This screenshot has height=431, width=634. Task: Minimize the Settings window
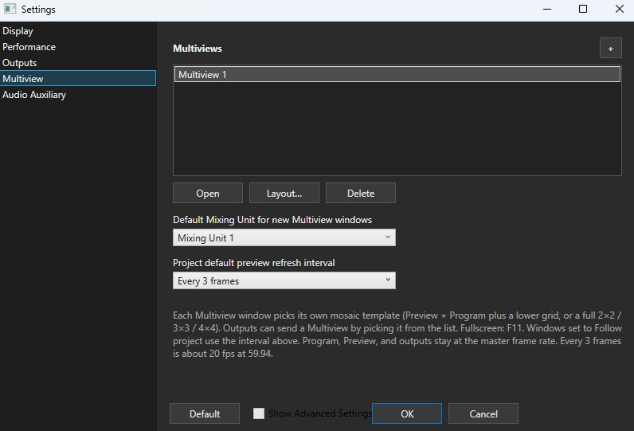pos(547,9)
